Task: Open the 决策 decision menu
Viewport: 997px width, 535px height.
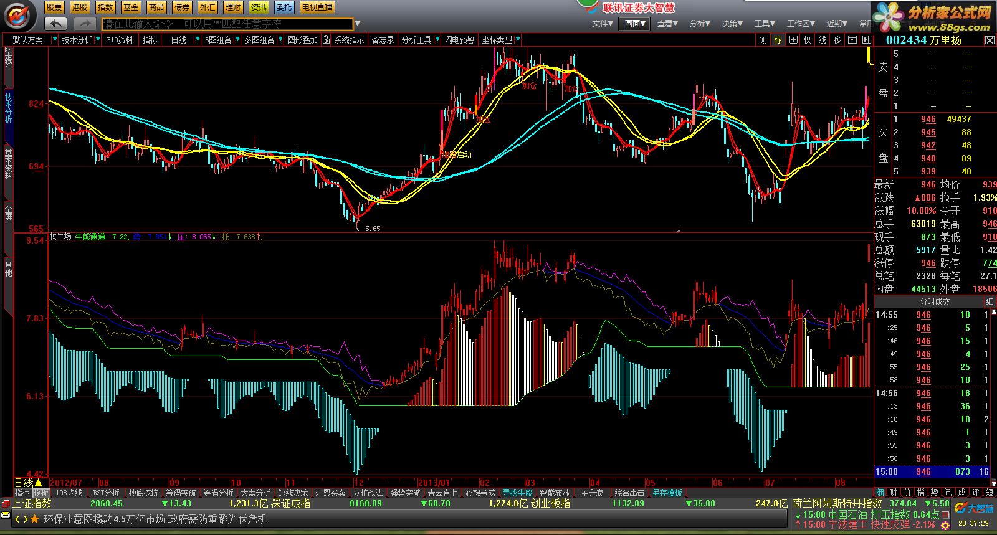Action: [732, 24]
